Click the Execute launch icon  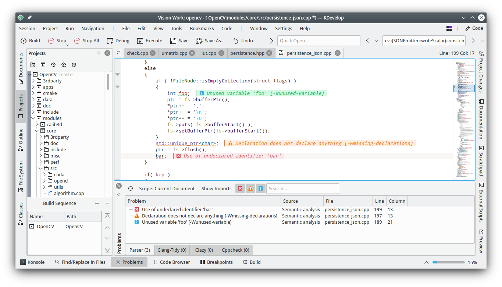coord(140,41)
